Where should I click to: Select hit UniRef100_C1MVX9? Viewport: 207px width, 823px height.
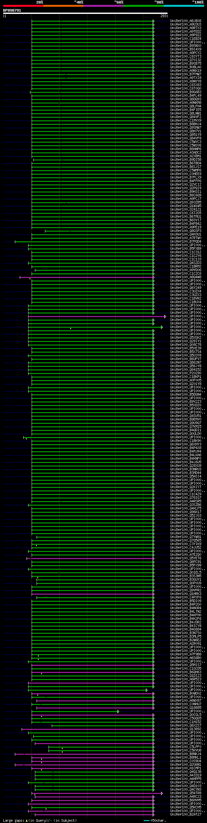[x=186, y=121]
